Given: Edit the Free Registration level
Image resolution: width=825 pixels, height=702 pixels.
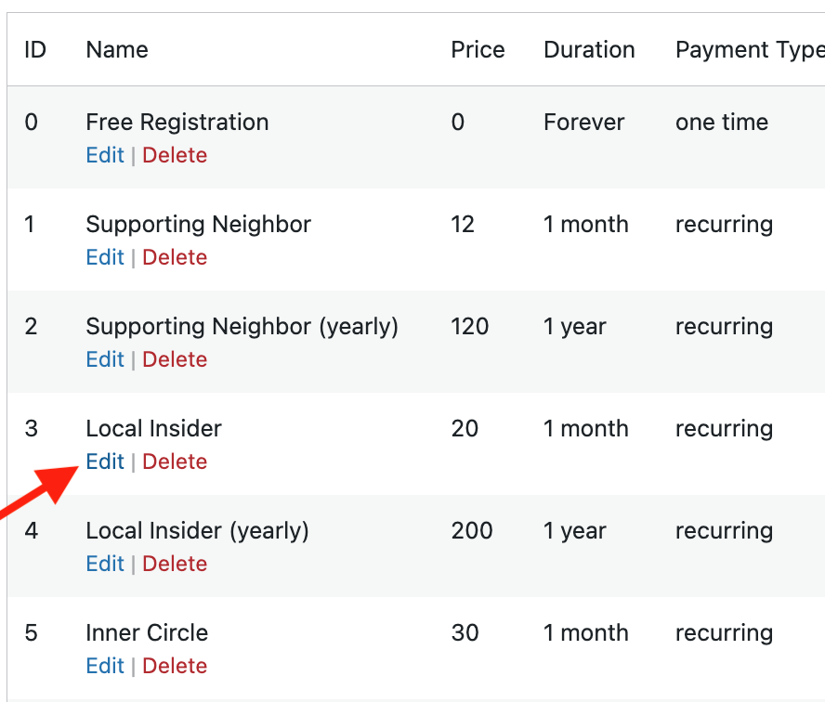Looking at the screenshot, I should tap(104, 155).
